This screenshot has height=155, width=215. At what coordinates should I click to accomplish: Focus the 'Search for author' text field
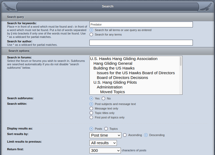pos(141,43)
